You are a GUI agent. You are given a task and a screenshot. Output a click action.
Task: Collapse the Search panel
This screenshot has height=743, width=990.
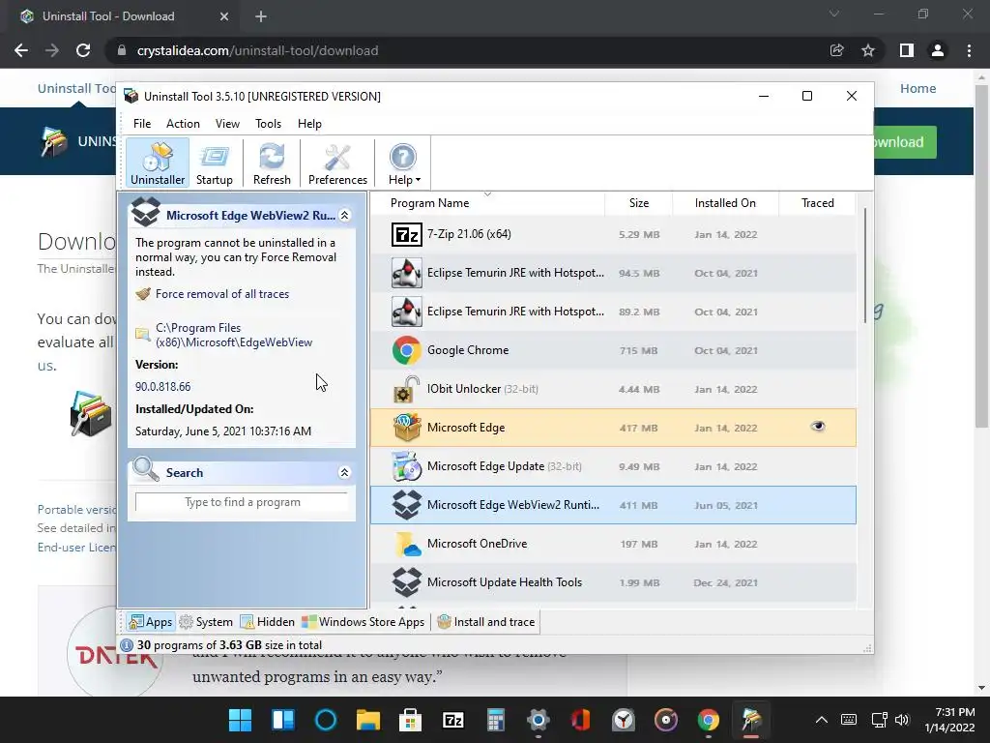[x=345, y=472]
